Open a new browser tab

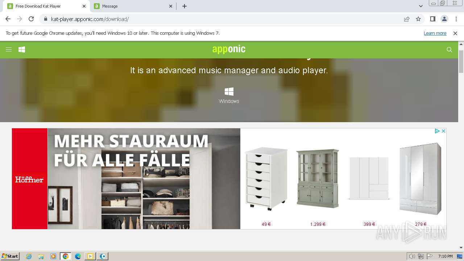point(185,6)
